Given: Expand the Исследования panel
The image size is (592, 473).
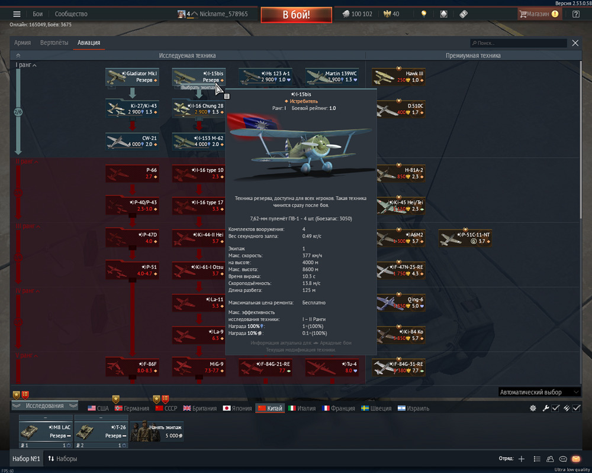Looking at the screenshot, I should coord(44,406).
